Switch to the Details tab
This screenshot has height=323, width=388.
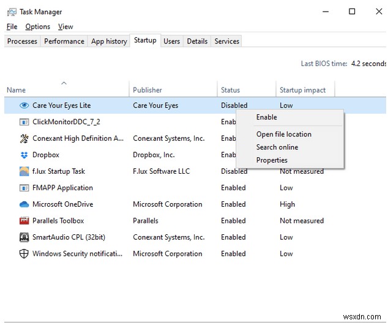click(x=197, y=41)
